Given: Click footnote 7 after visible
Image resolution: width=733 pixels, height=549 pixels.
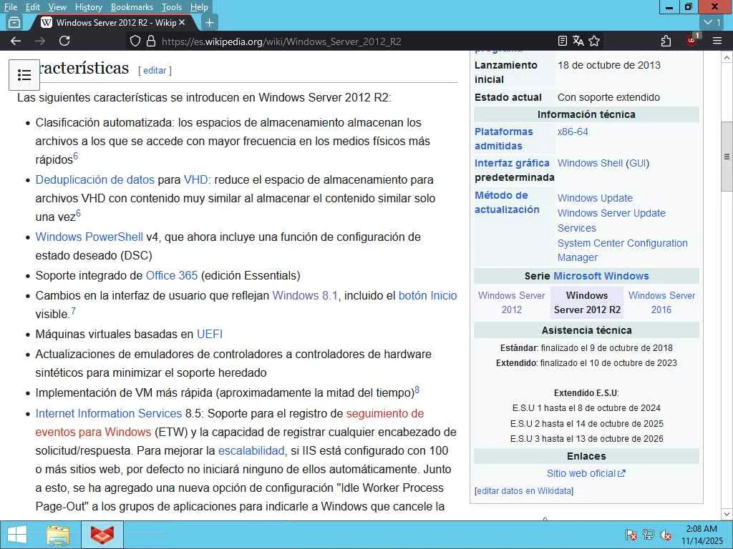Looking at the screenshot, I should pyautogui.click(x=73, y=312).
